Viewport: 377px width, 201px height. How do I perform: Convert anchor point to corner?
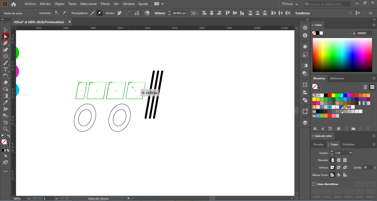(57, 13)
